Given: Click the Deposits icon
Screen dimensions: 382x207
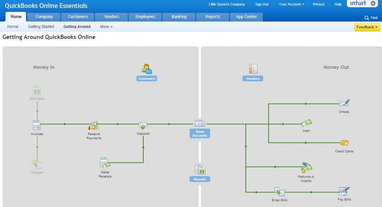Looking at the screenshot, I should [143, 126].
